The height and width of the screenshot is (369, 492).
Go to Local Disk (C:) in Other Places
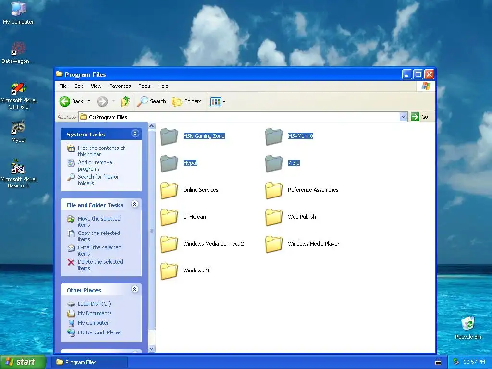click(x=94, y=304)
